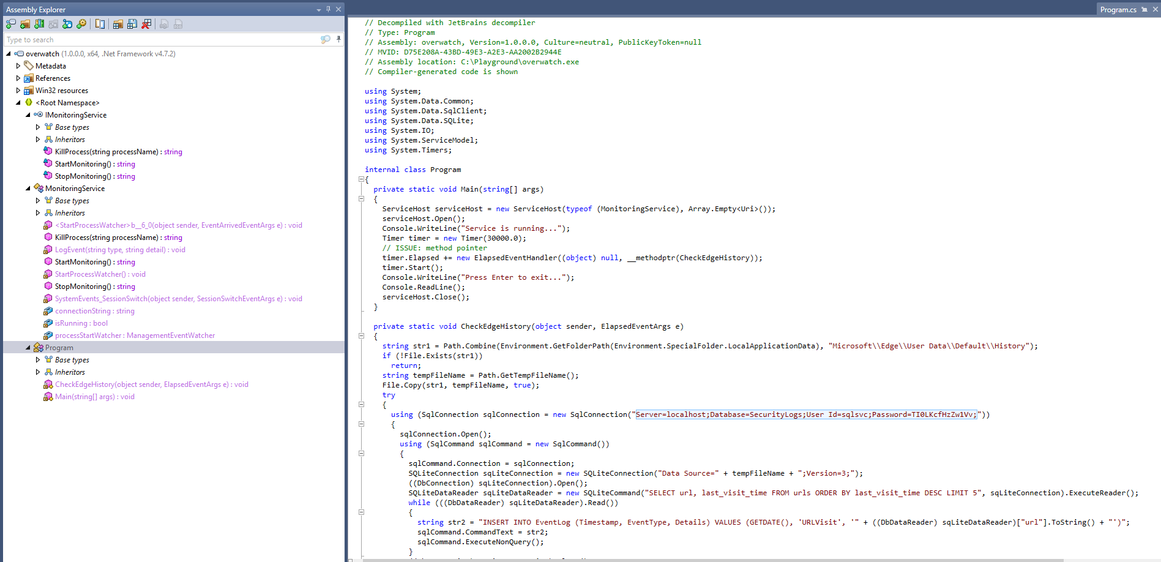Click the highlighted SqlConnection connection string

tap(806, 414)
